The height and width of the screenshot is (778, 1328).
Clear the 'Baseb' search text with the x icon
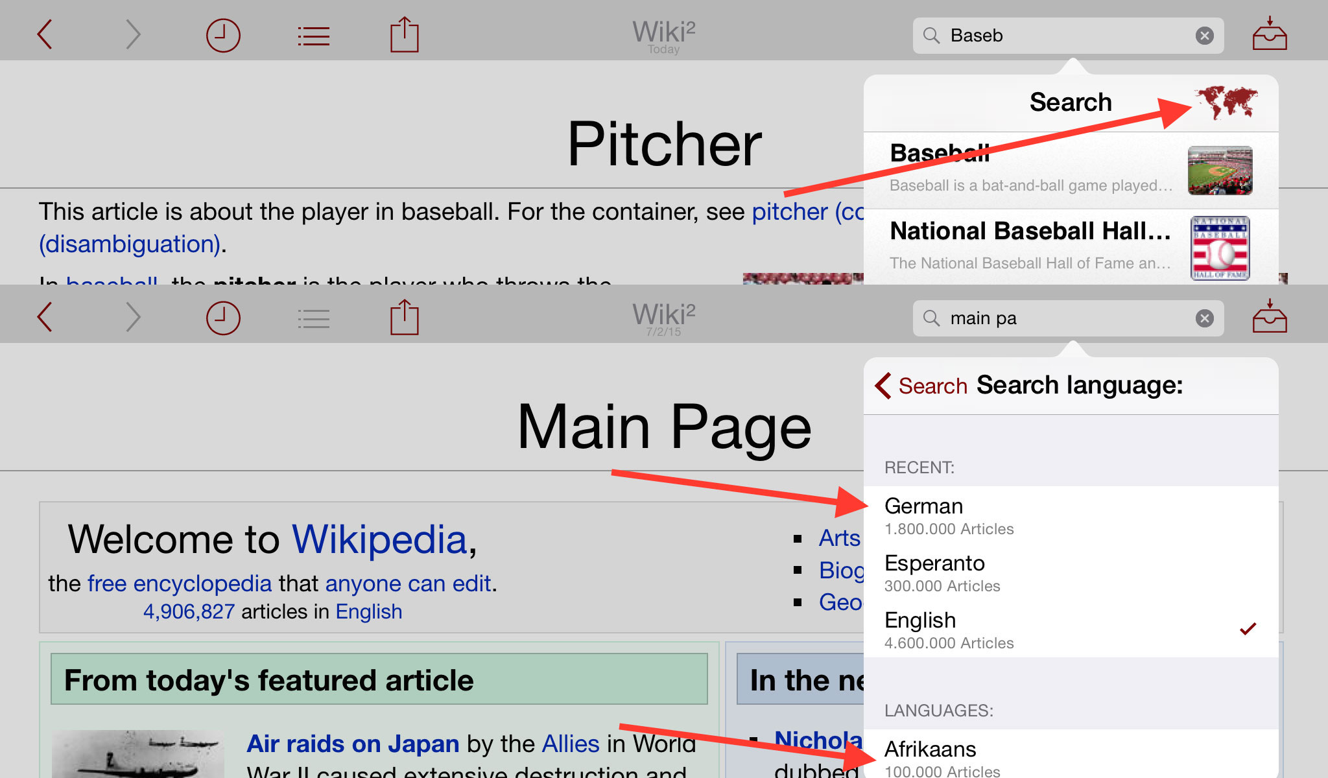coord(1205,35)
